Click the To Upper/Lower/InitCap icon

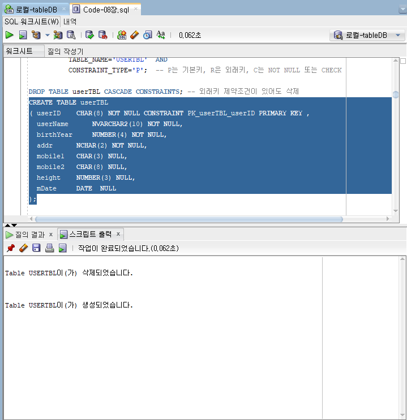[161, 35]
